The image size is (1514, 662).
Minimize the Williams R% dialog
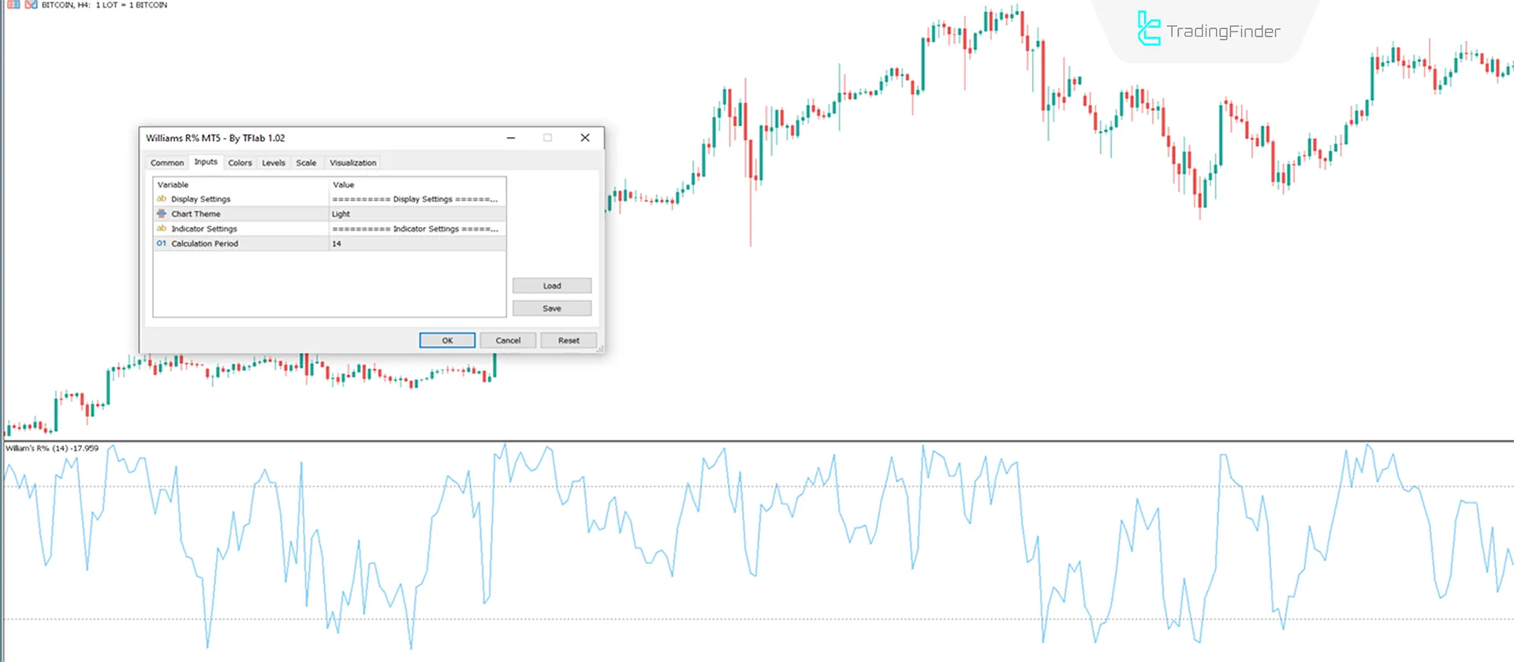pos(511,138)
